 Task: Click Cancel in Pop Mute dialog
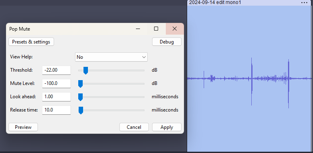(134, 127)
